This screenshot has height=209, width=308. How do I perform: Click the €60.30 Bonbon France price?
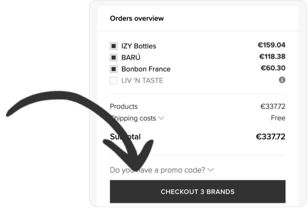(273, 68)
